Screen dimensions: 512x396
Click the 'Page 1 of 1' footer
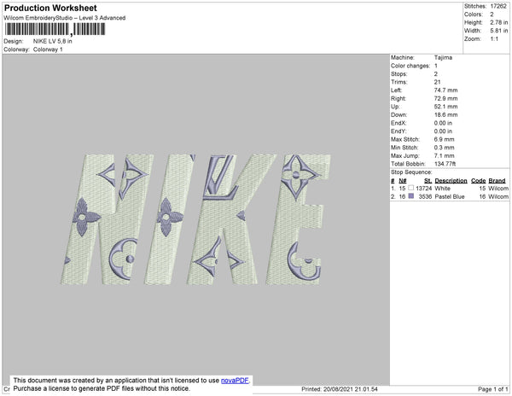pyautogui.click(x=493, y=389)
